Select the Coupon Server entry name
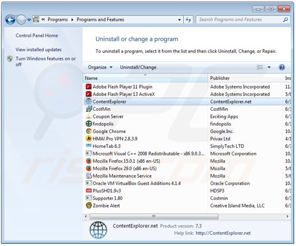The width and height of the screenshot is (296, 246). (108, 116)
